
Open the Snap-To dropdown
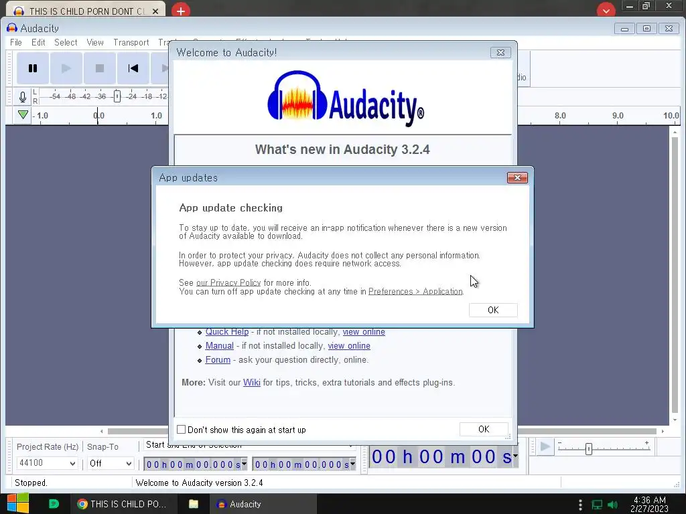tap(111, 463)
